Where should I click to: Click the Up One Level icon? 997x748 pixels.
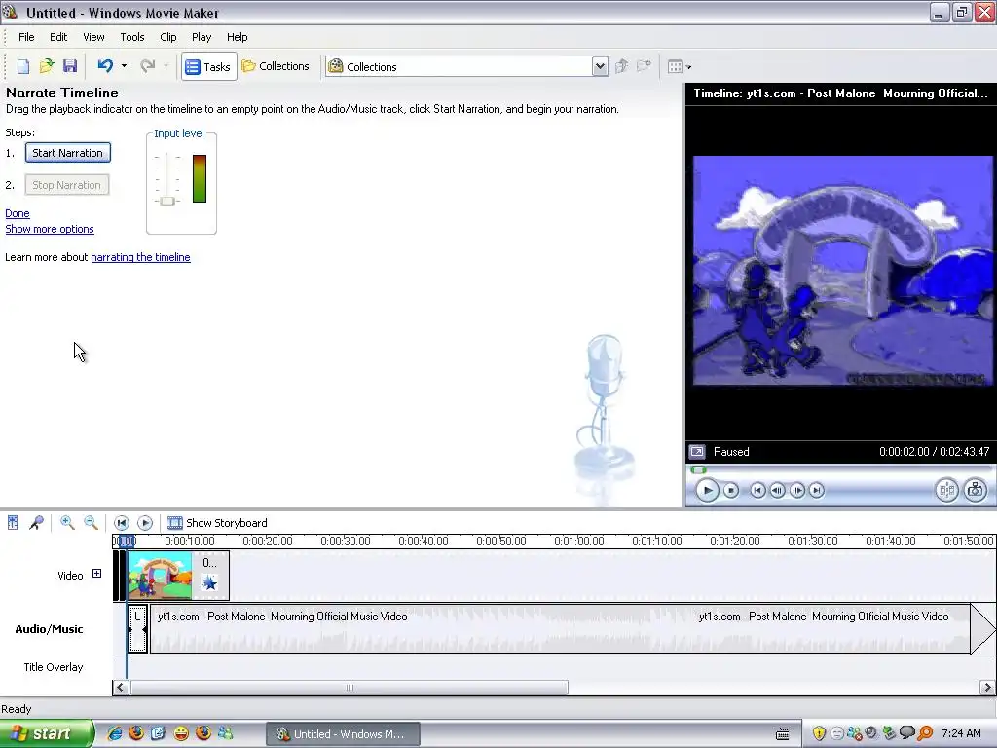[x=622, y=66]
